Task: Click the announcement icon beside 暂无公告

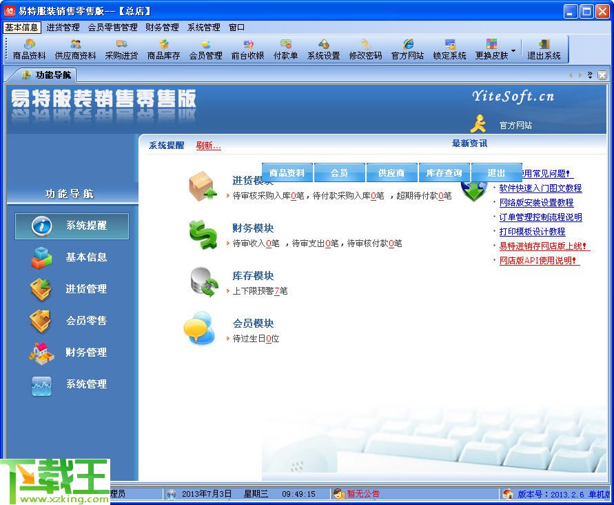Action: pyautogui.click(x=338, y=494)
